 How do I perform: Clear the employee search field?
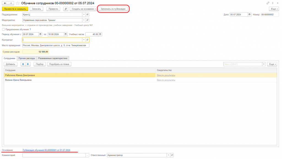point(264,64)
